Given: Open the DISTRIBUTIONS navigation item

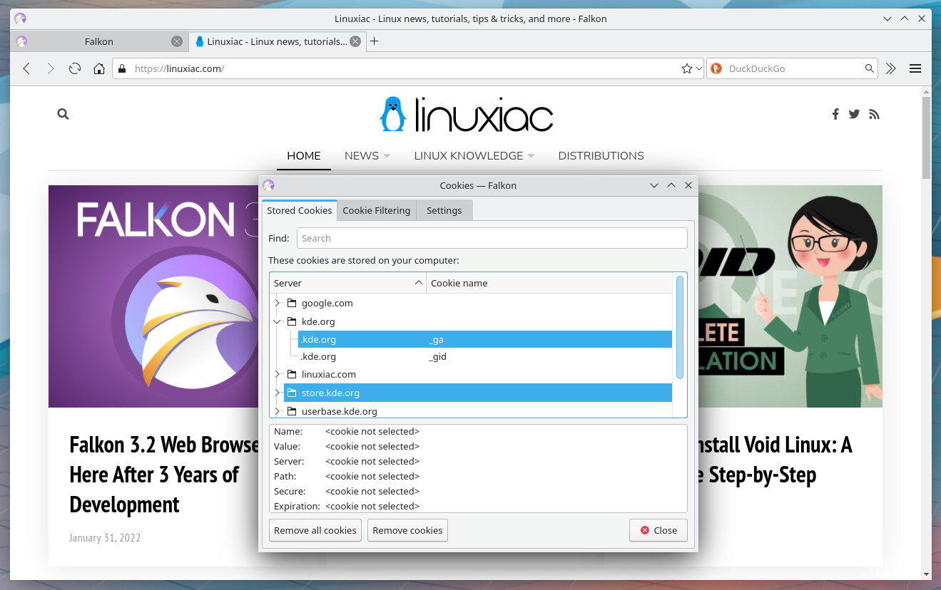Looking at the screenshot, I should 601,155.
